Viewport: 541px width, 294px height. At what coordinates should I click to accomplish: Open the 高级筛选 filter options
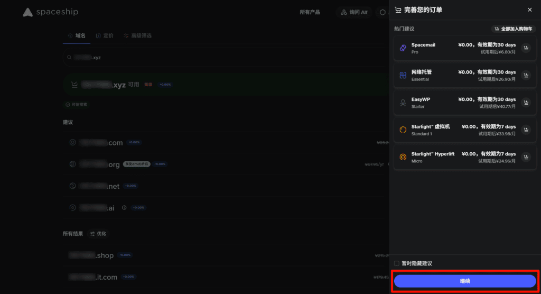(137, 35)
